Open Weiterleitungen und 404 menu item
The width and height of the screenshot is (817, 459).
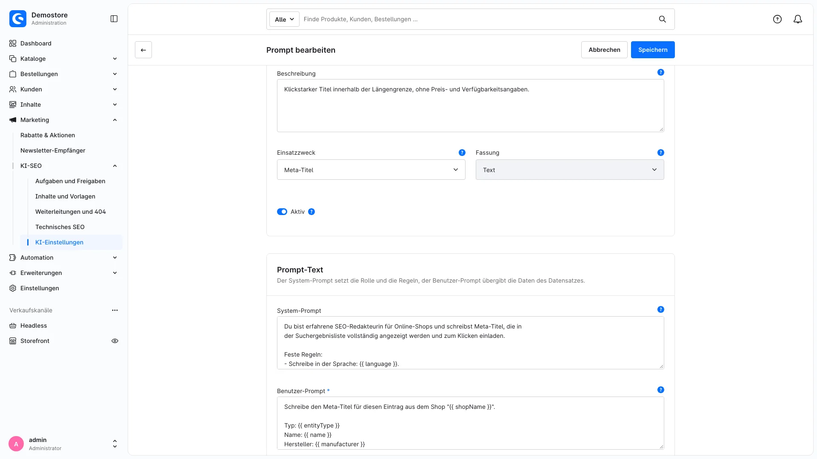(71, 212)
